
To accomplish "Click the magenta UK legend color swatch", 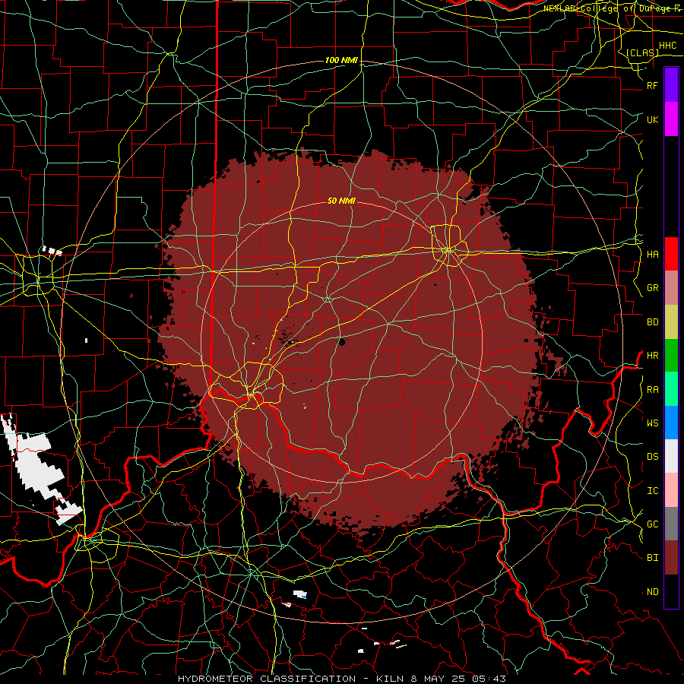I will coord(671,119).
